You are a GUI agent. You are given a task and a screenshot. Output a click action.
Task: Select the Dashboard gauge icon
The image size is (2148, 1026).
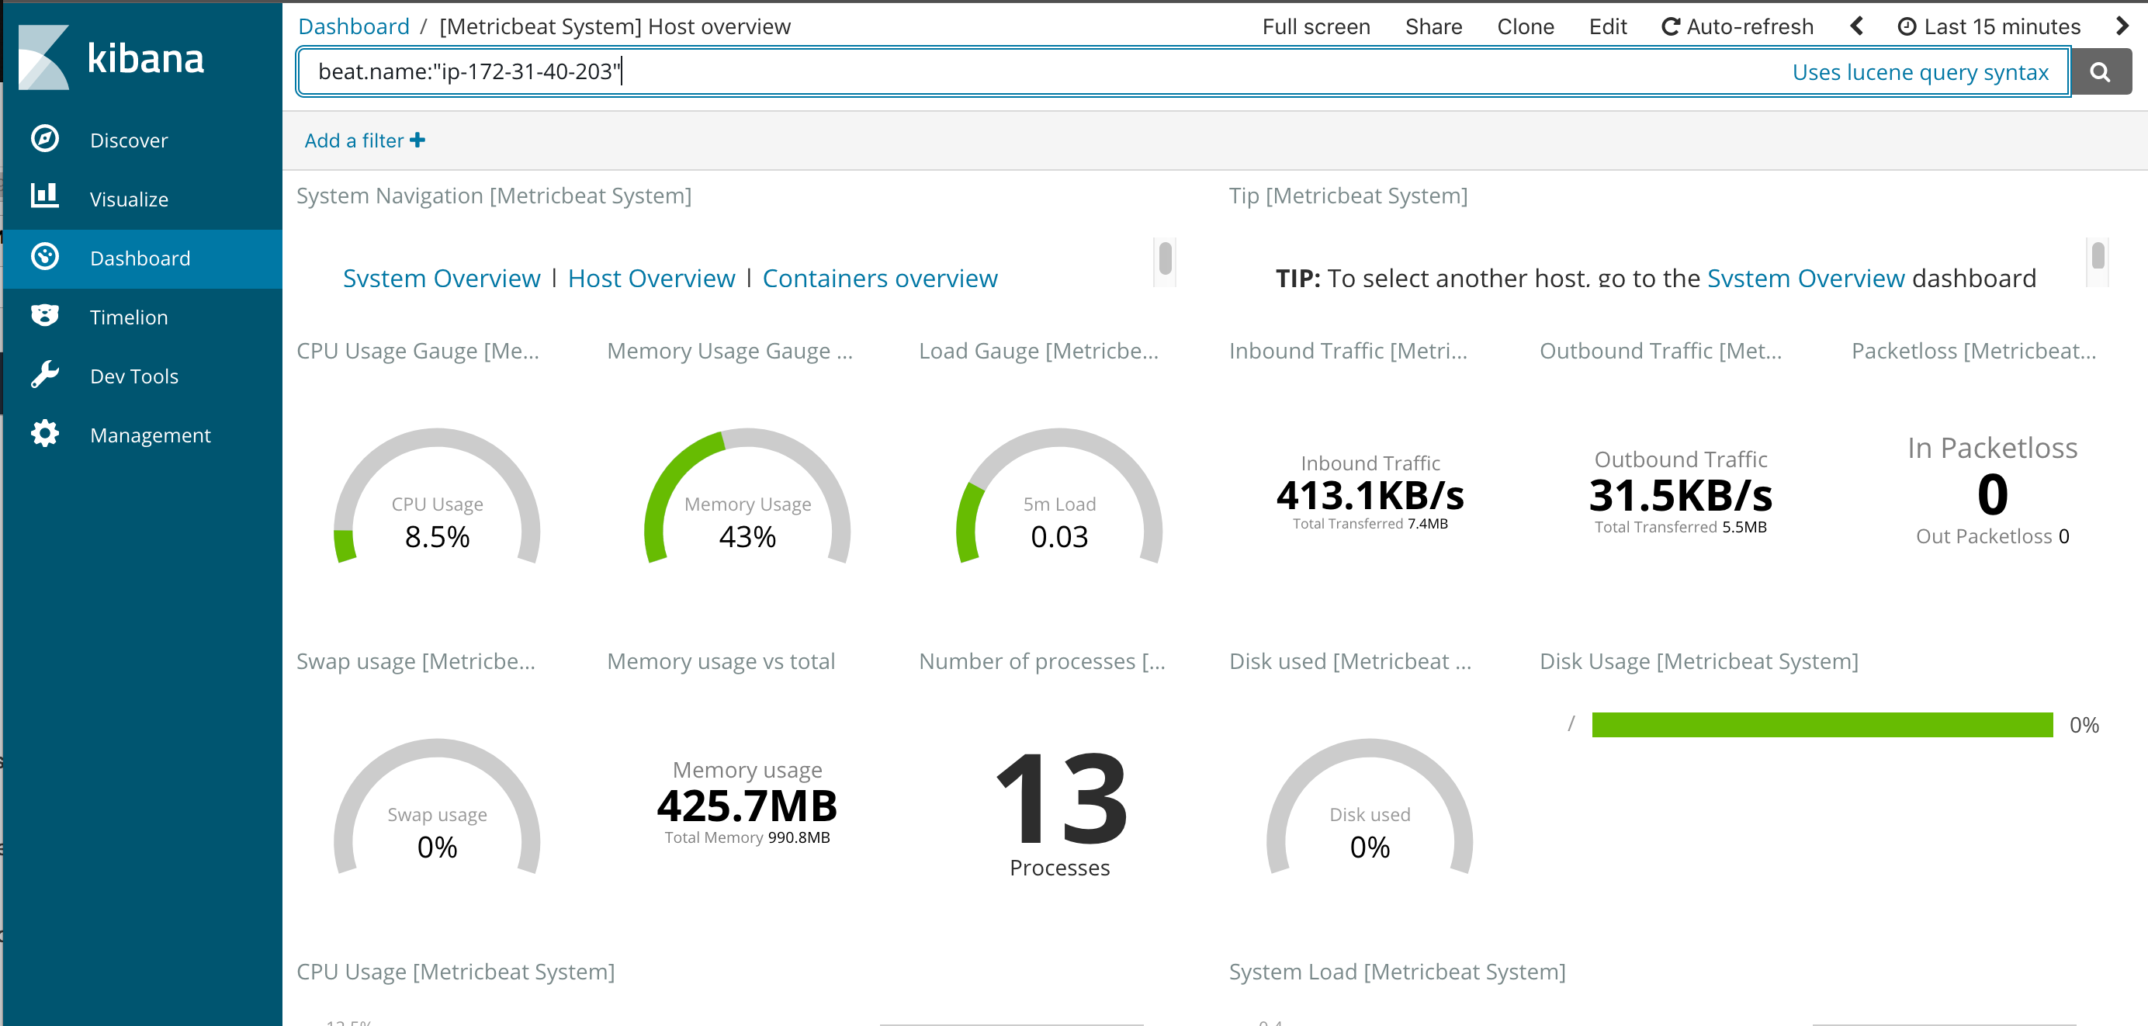pos(45,257)
